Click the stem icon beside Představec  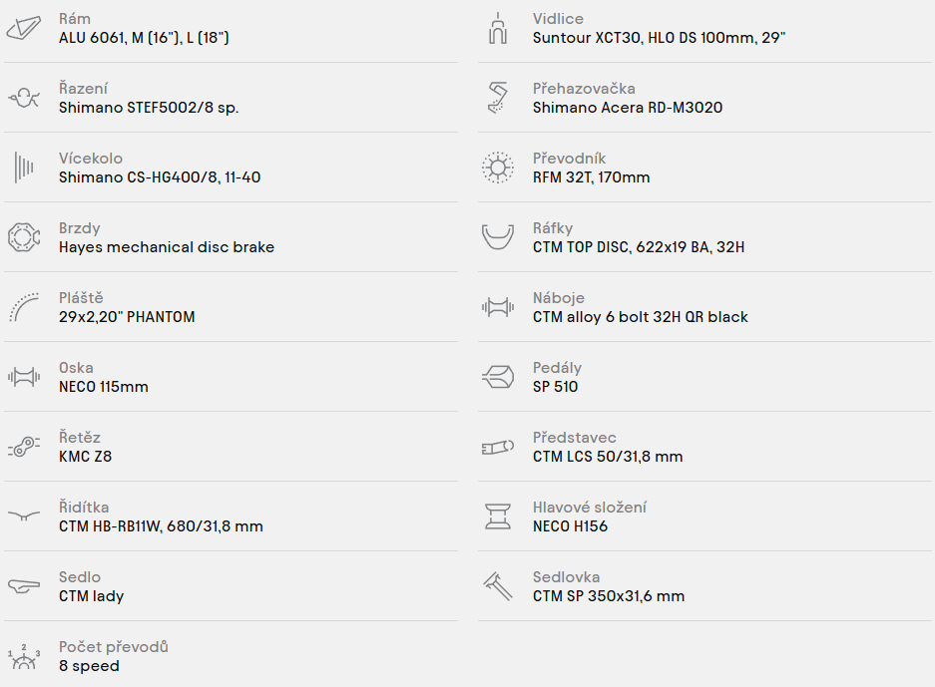point(498,447)
